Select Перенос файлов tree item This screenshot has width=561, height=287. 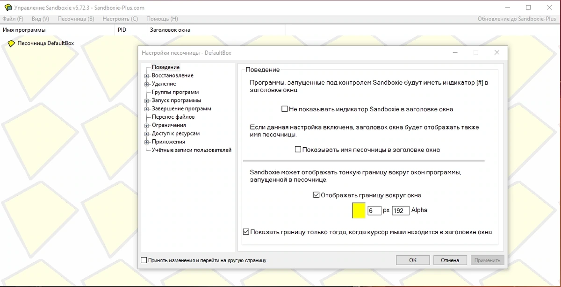point(173,117)
